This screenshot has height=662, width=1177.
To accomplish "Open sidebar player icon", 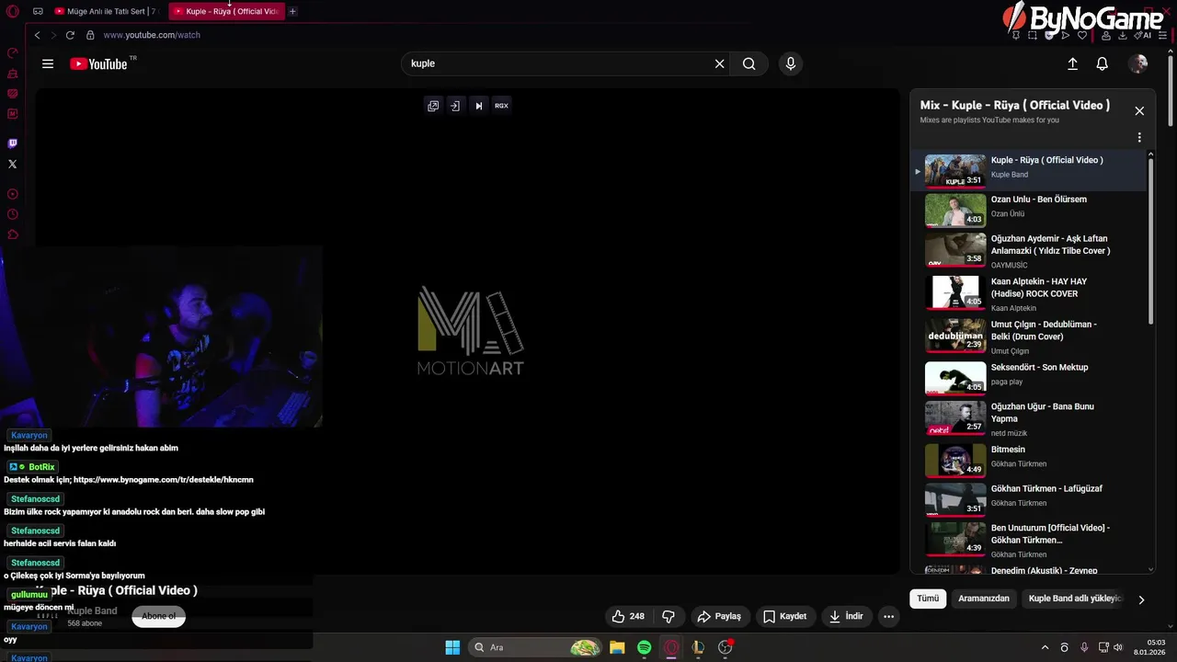I will click(x=13, y=194).
